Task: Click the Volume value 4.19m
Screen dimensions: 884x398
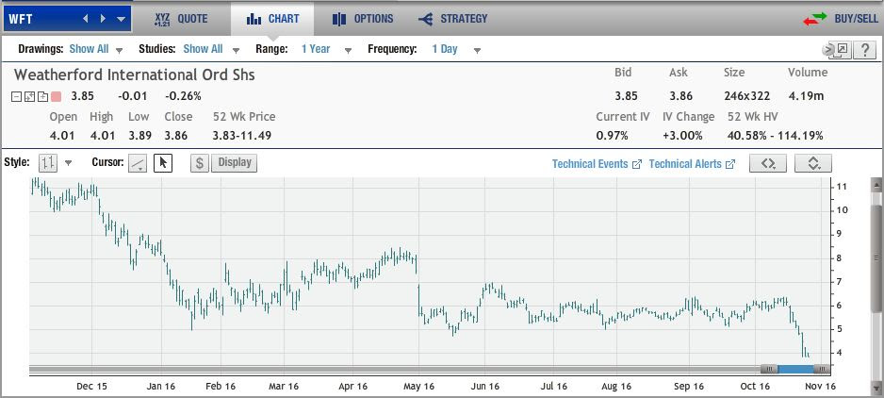Action: click(x=806, y=96)
